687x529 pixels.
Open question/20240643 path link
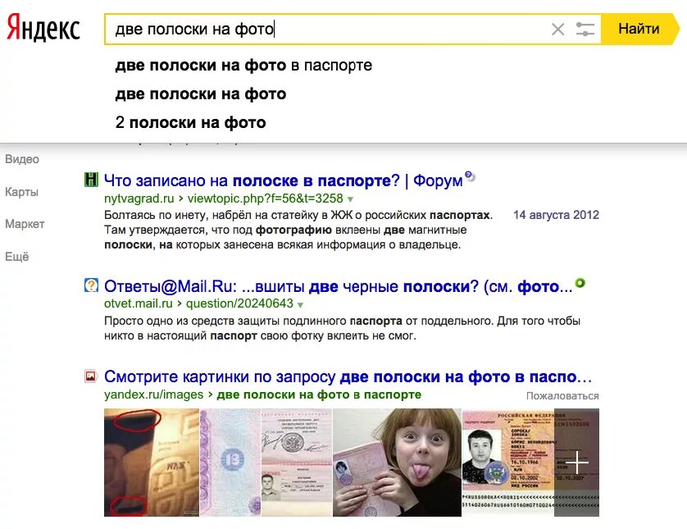239,303
